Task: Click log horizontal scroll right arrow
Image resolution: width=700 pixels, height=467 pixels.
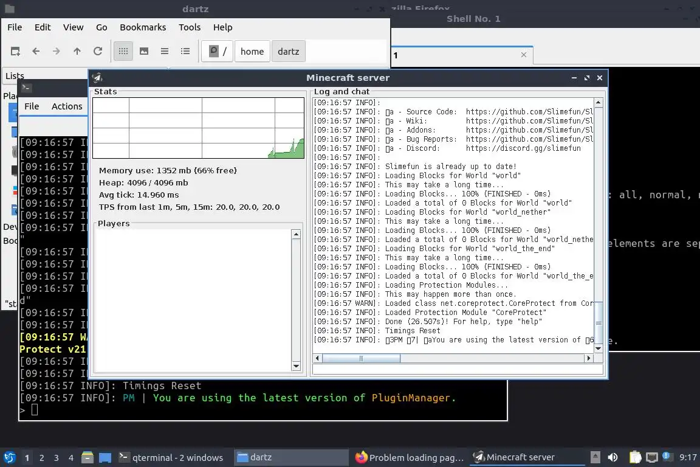Action: (589, 358)
